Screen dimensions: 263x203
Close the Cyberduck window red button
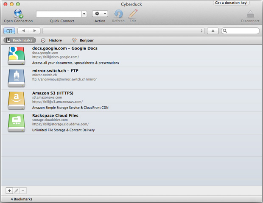6,4
